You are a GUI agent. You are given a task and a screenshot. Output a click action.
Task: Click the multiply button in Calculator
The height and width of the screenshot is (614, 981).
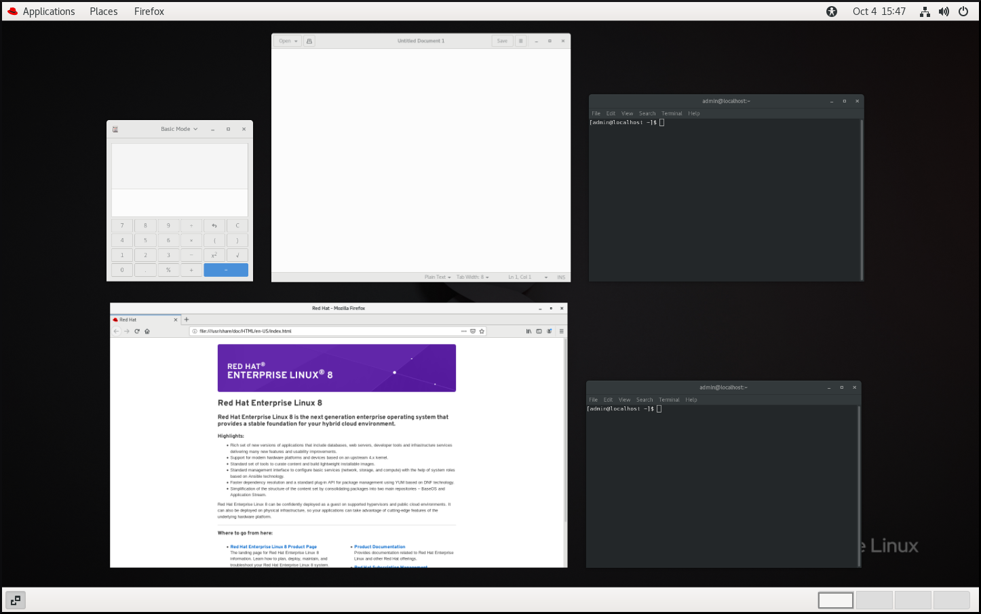(191, 240)
